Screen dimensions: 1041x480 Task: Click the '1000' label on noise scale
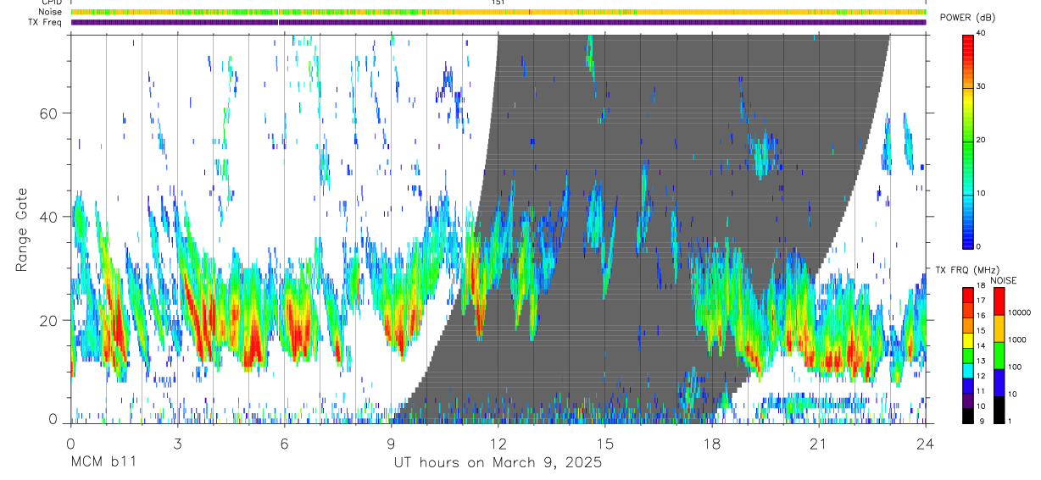pos(1018,339)
